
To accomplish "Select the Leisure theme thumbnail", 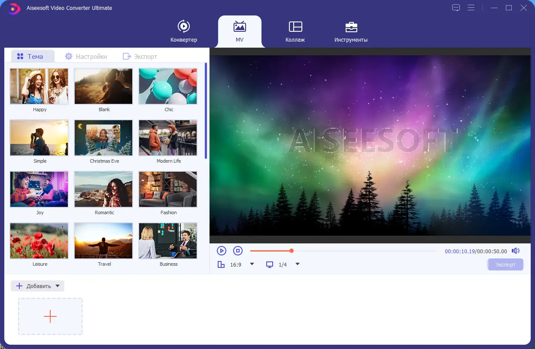I will tap(39, 241).
